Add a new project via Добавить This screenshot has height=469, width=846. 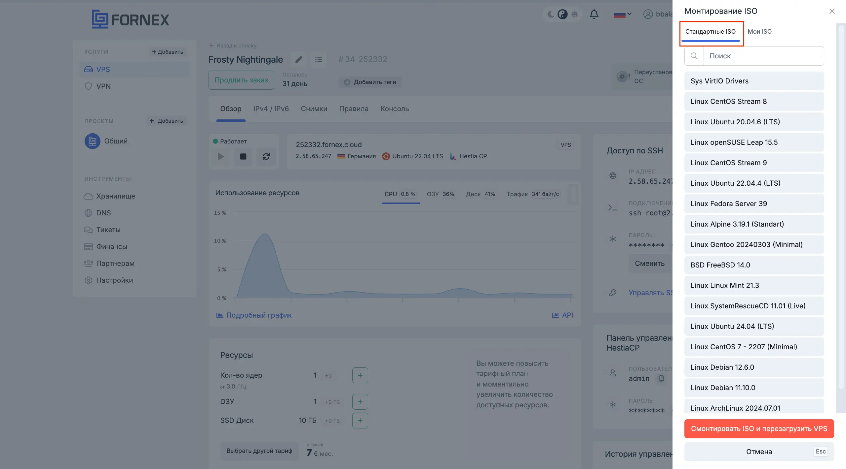[166, 121]
